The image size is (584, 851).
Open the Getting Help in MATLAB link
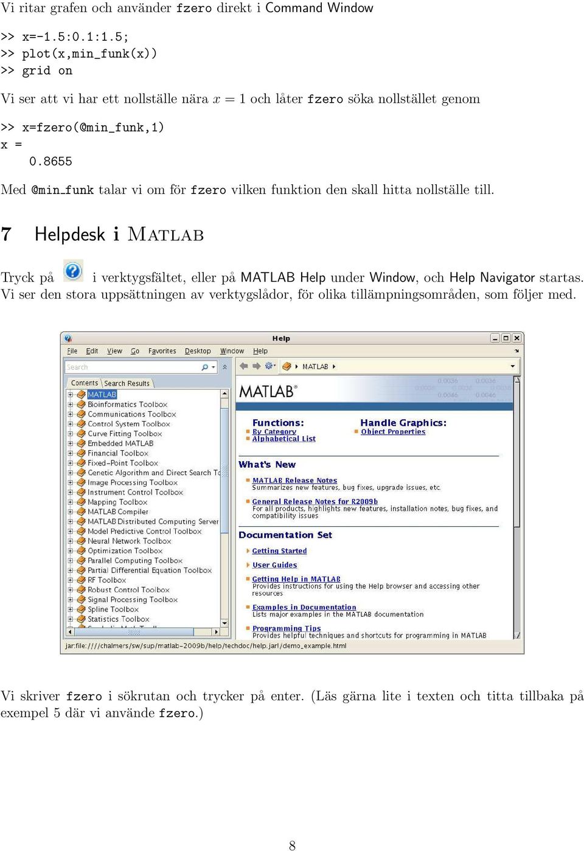[296, 579]
